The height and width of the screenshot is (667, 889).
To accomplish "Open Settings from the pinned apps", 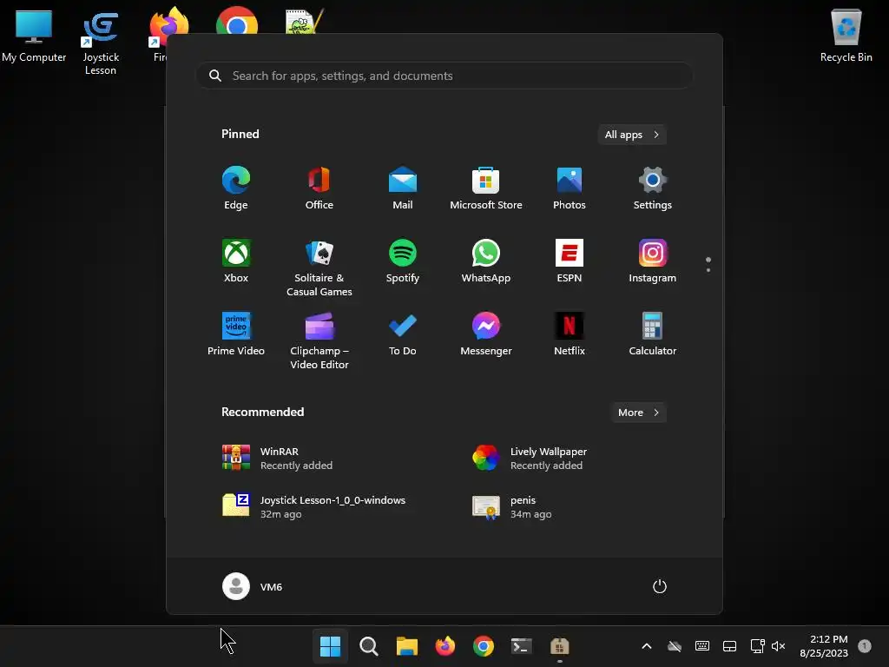I will (653, 188).
